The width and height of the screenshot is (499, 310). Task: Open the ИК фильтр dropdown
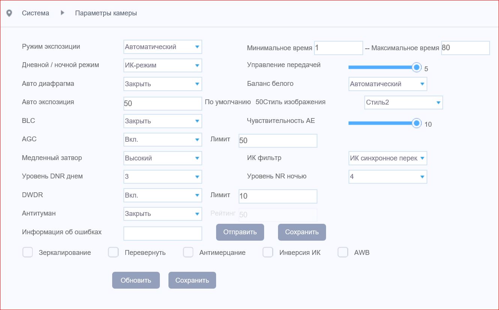point(388,158)
